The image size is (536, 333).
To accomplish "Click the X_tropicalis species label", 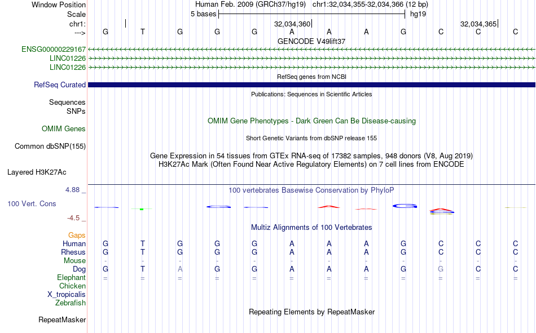I will (x=67, y=295).
